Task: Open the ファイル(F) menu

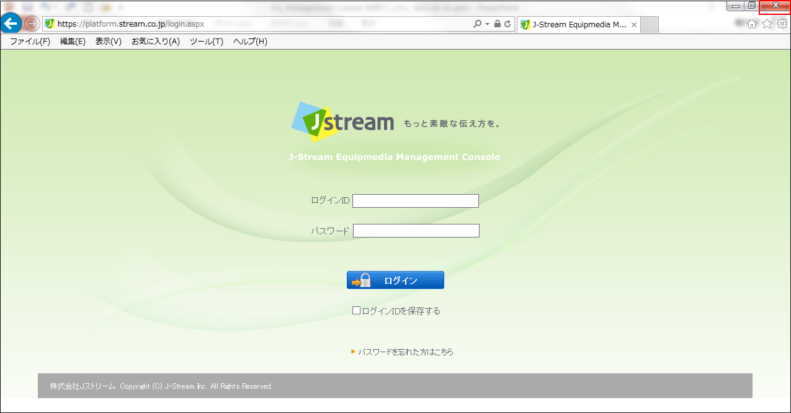Action: pyautogui.click(x=30, y=42)
